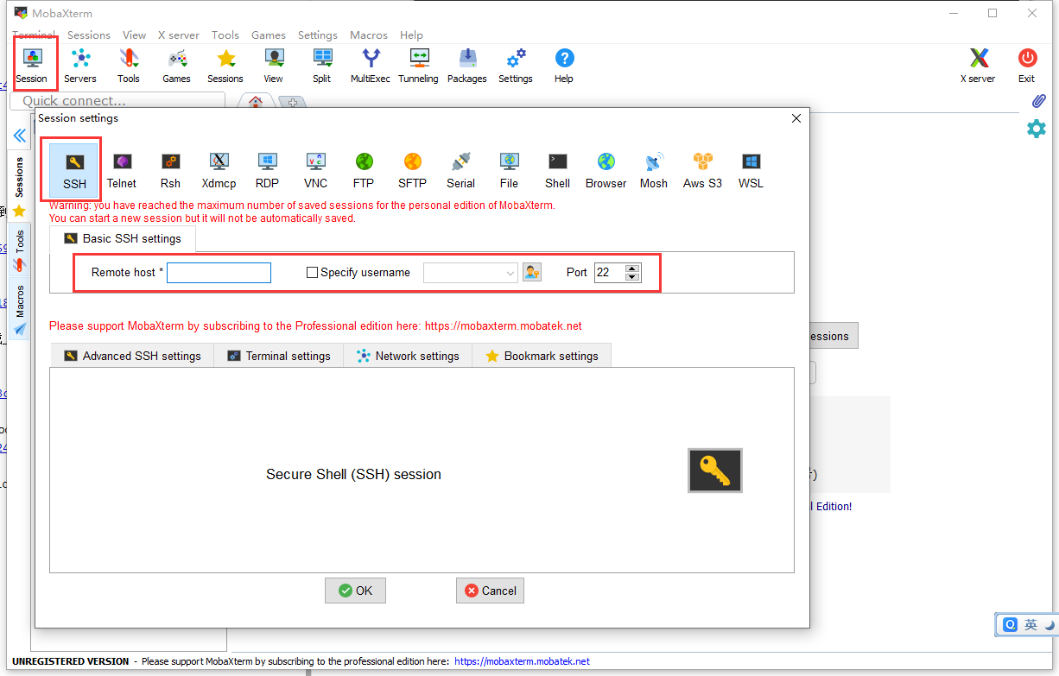1059x676 pixels.
Task: Switch to Bookmark settings tab
Action: pos(542,356)
